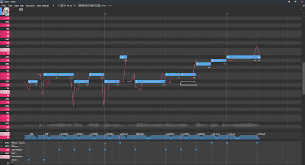Select the arrow selection tool
The width and height of the screenshot is (305, 165).
click(59, 6)
